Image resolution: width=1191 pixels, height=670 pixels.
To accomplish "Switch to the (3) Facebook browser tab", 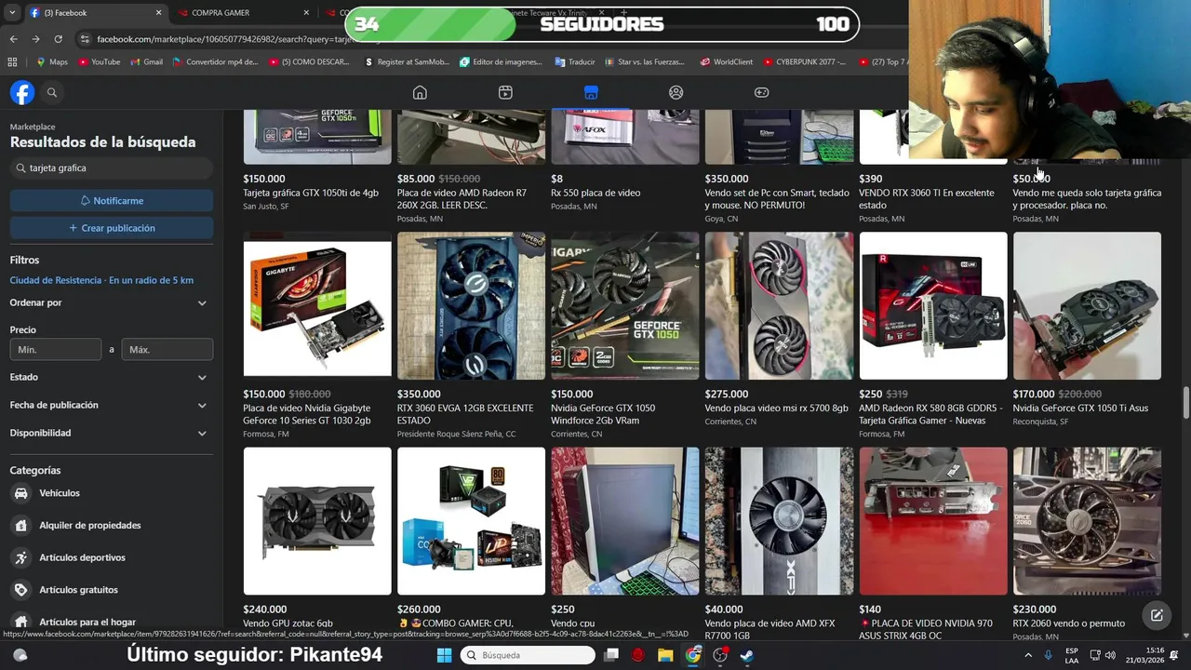I will (93, 13).
